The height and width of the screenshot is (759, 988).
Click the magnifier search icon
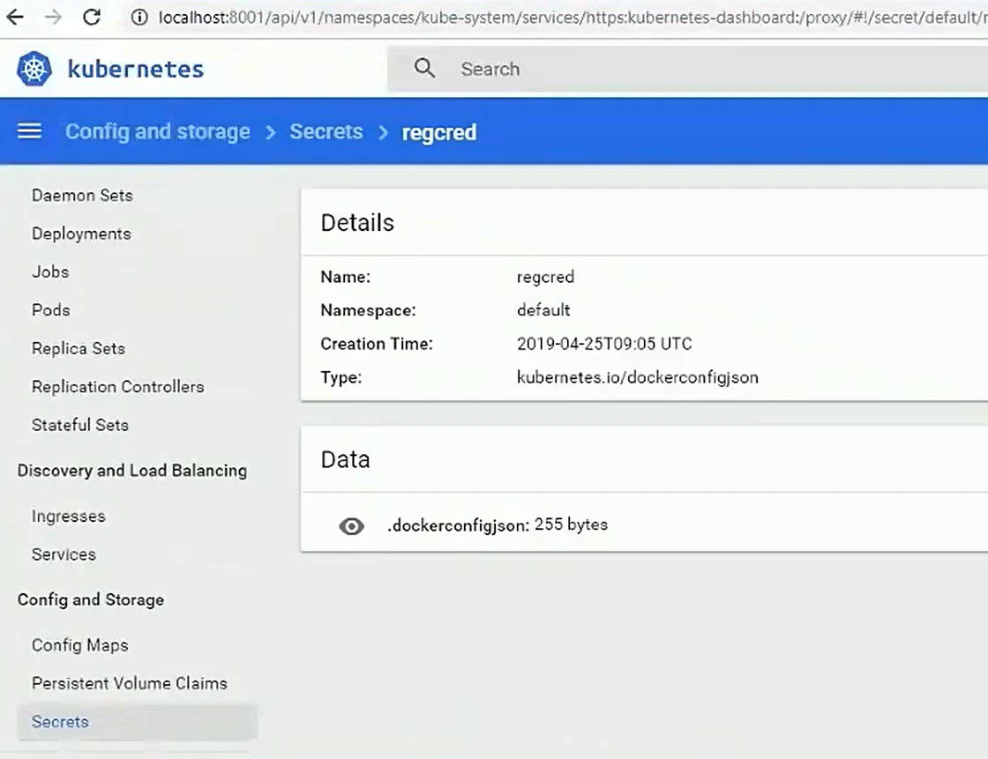[424, 68]
